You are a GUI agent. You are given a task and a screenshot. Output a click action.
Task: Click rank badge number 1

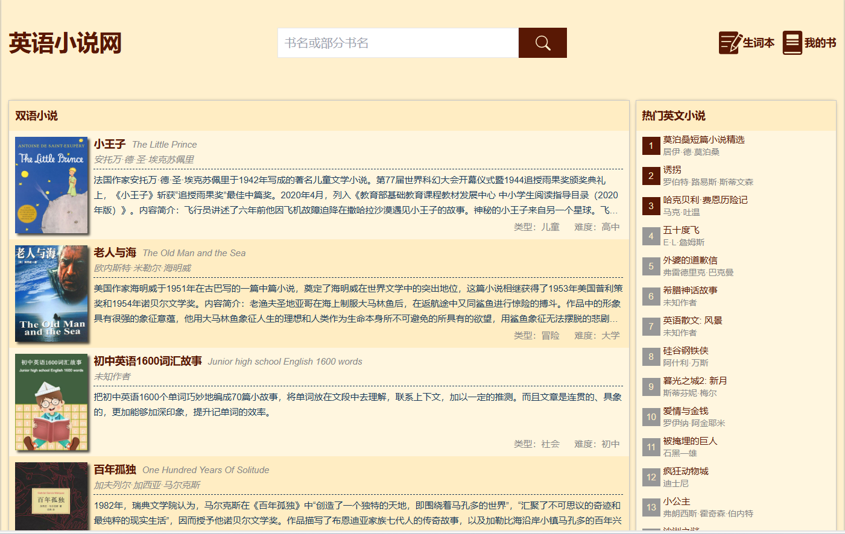[651, 146]
